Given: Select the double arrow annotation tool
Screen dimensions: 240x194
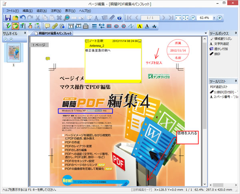Looking at the screenshot, I should click(102, 26).
